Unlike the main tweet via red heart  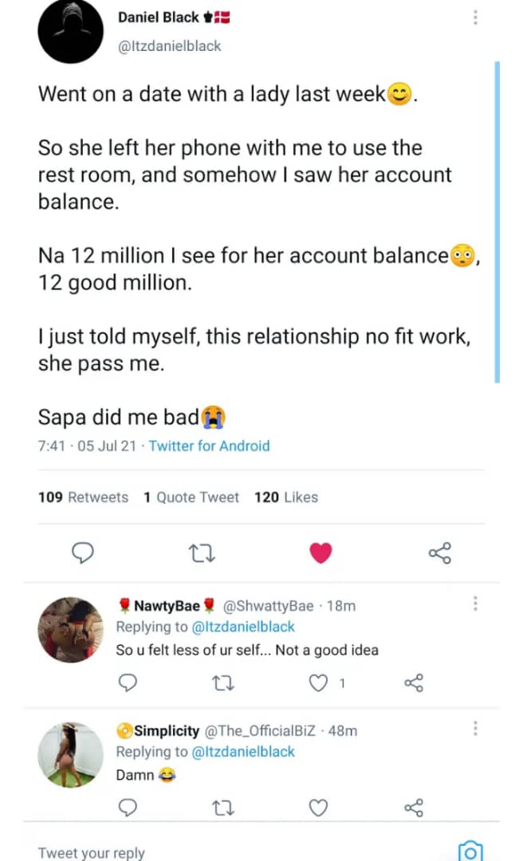pos(320,552)
